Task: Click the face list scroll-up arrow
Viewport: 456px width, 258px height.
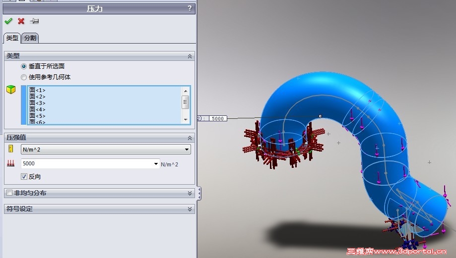Action: click(186, 91)
